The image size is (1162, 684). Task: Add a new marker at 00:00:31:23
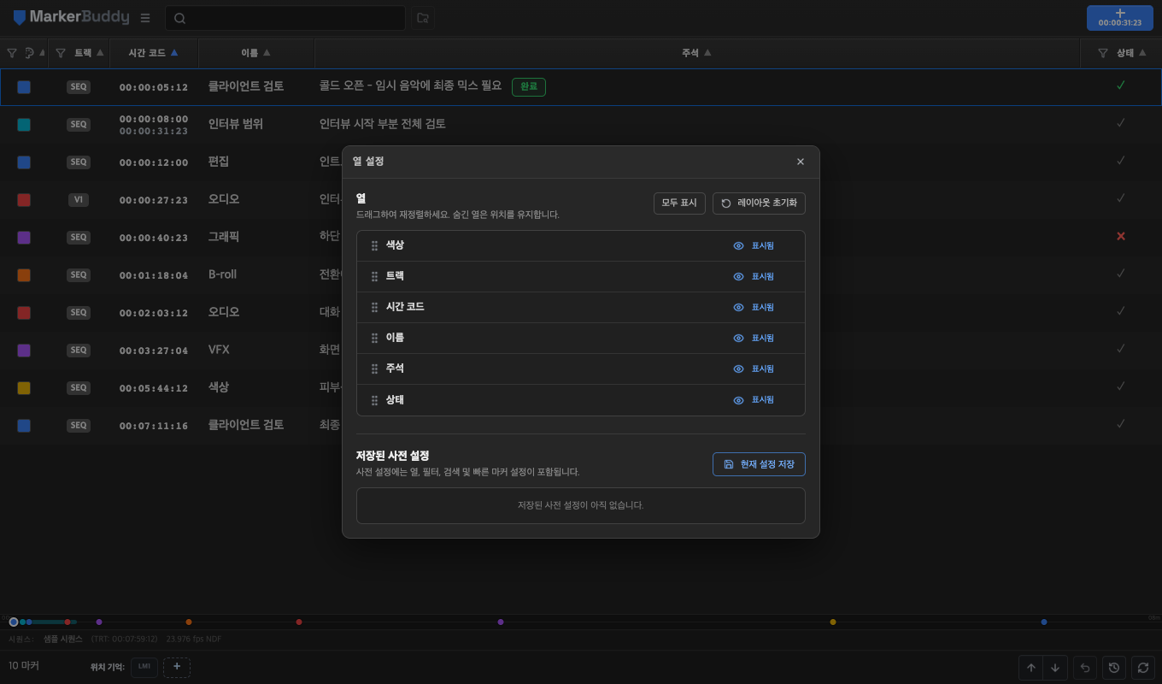click(x=1119, y=18)
